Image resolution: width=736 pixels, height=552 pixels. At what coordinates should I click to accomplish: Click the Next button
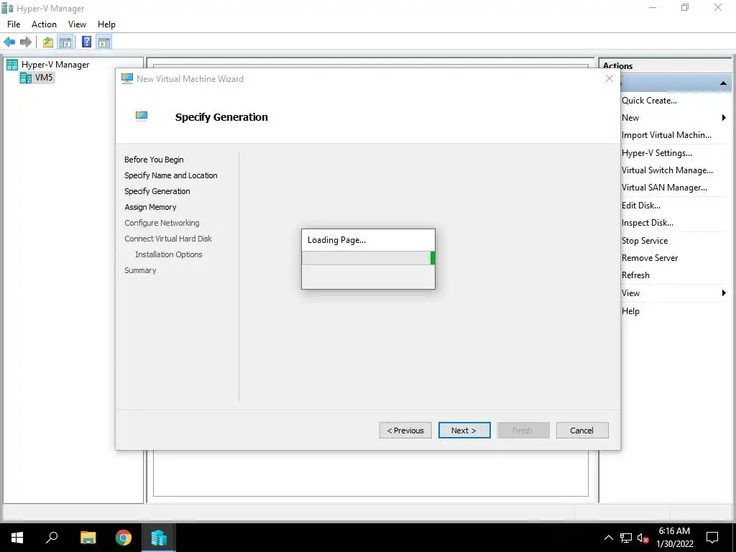pyautogui.click(x=464, y=431)
